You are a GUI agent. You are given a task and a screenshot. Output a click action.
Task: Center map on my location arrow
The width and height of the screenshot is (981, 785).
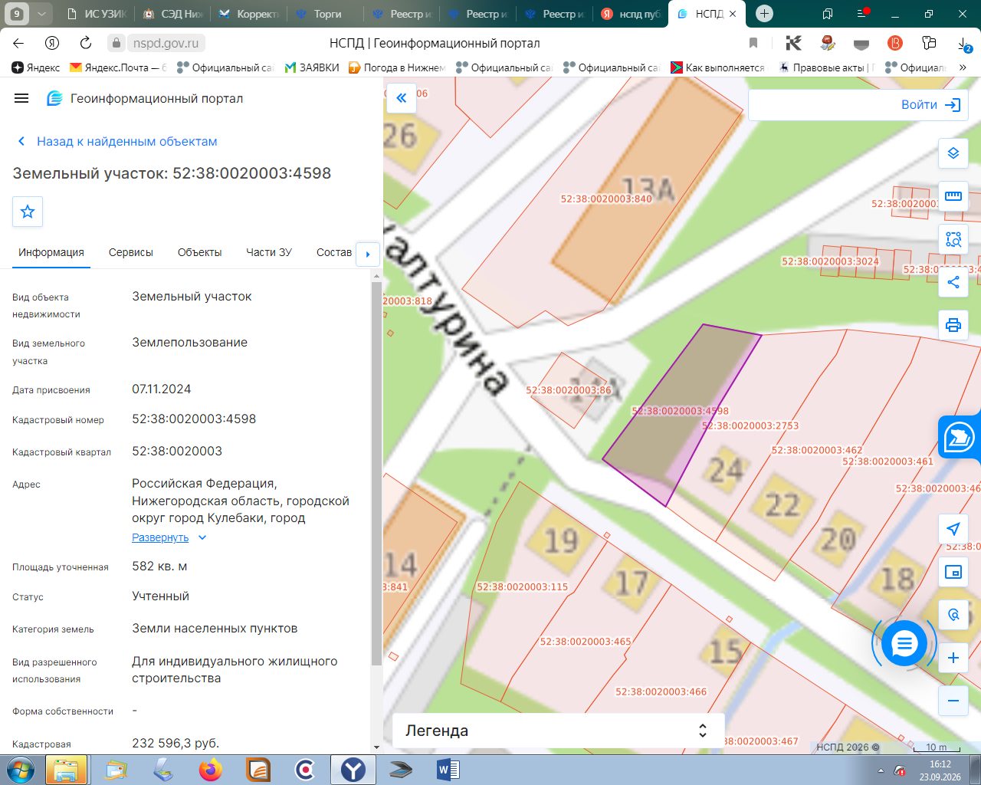(953, 529)
